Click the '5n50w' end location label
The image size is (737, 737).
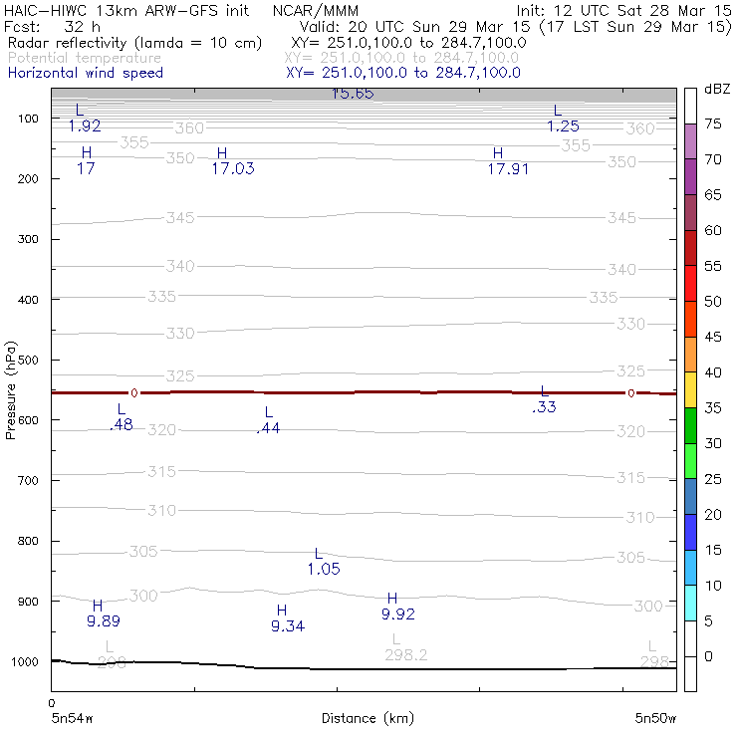click(x=655, y=718)
